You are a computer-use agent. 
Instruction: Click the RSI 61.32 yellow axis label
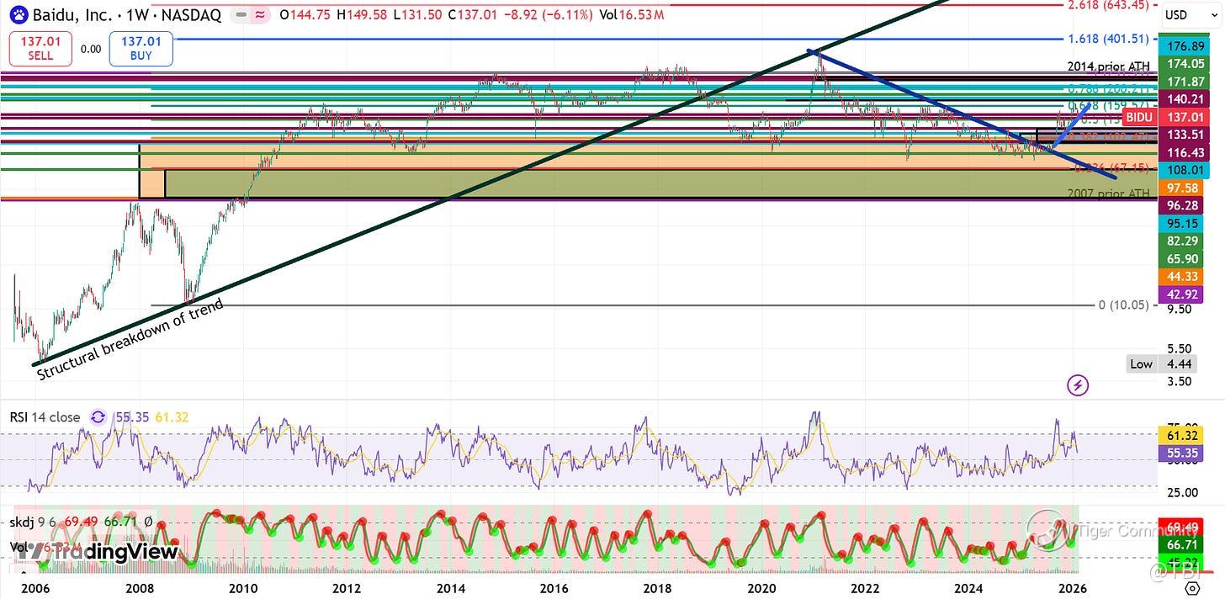[1183, 436]
